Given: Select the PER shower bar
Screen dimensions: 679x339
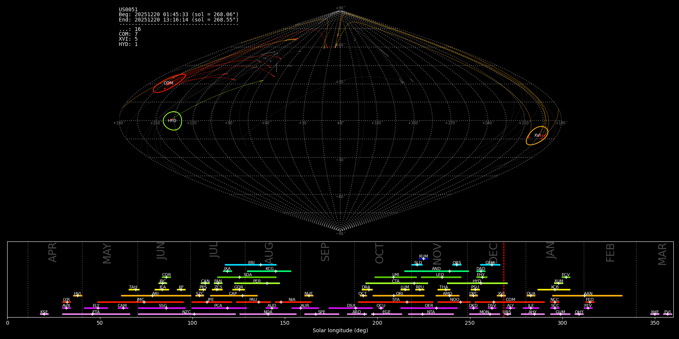Looking at the screenshot, I should click(x=257, y=283).
